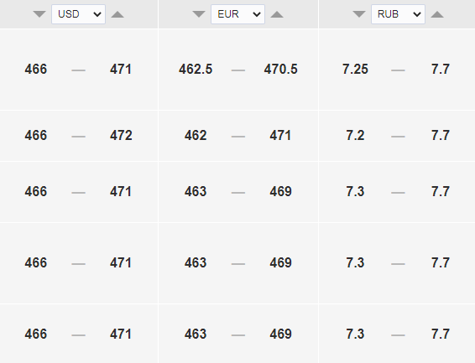Open the RUB currency dropdown
This screenshot has width=475, height=363.
(x=398, y=14)
